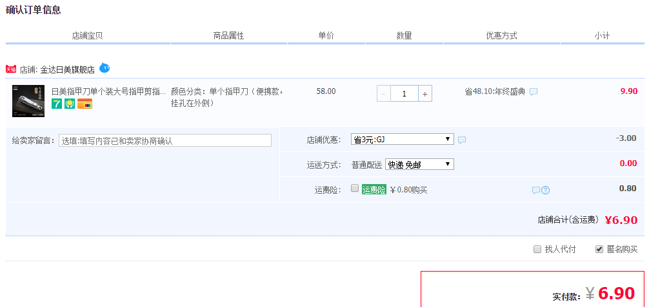The image size is (649, 307).
Task: Click the 实付款 amount ￥6.90
Action: [610, 293]
